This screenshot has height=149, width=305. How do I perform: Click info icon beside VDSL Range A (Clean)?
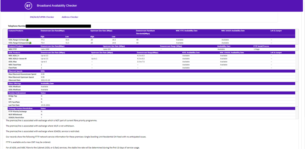pos(27,40)
